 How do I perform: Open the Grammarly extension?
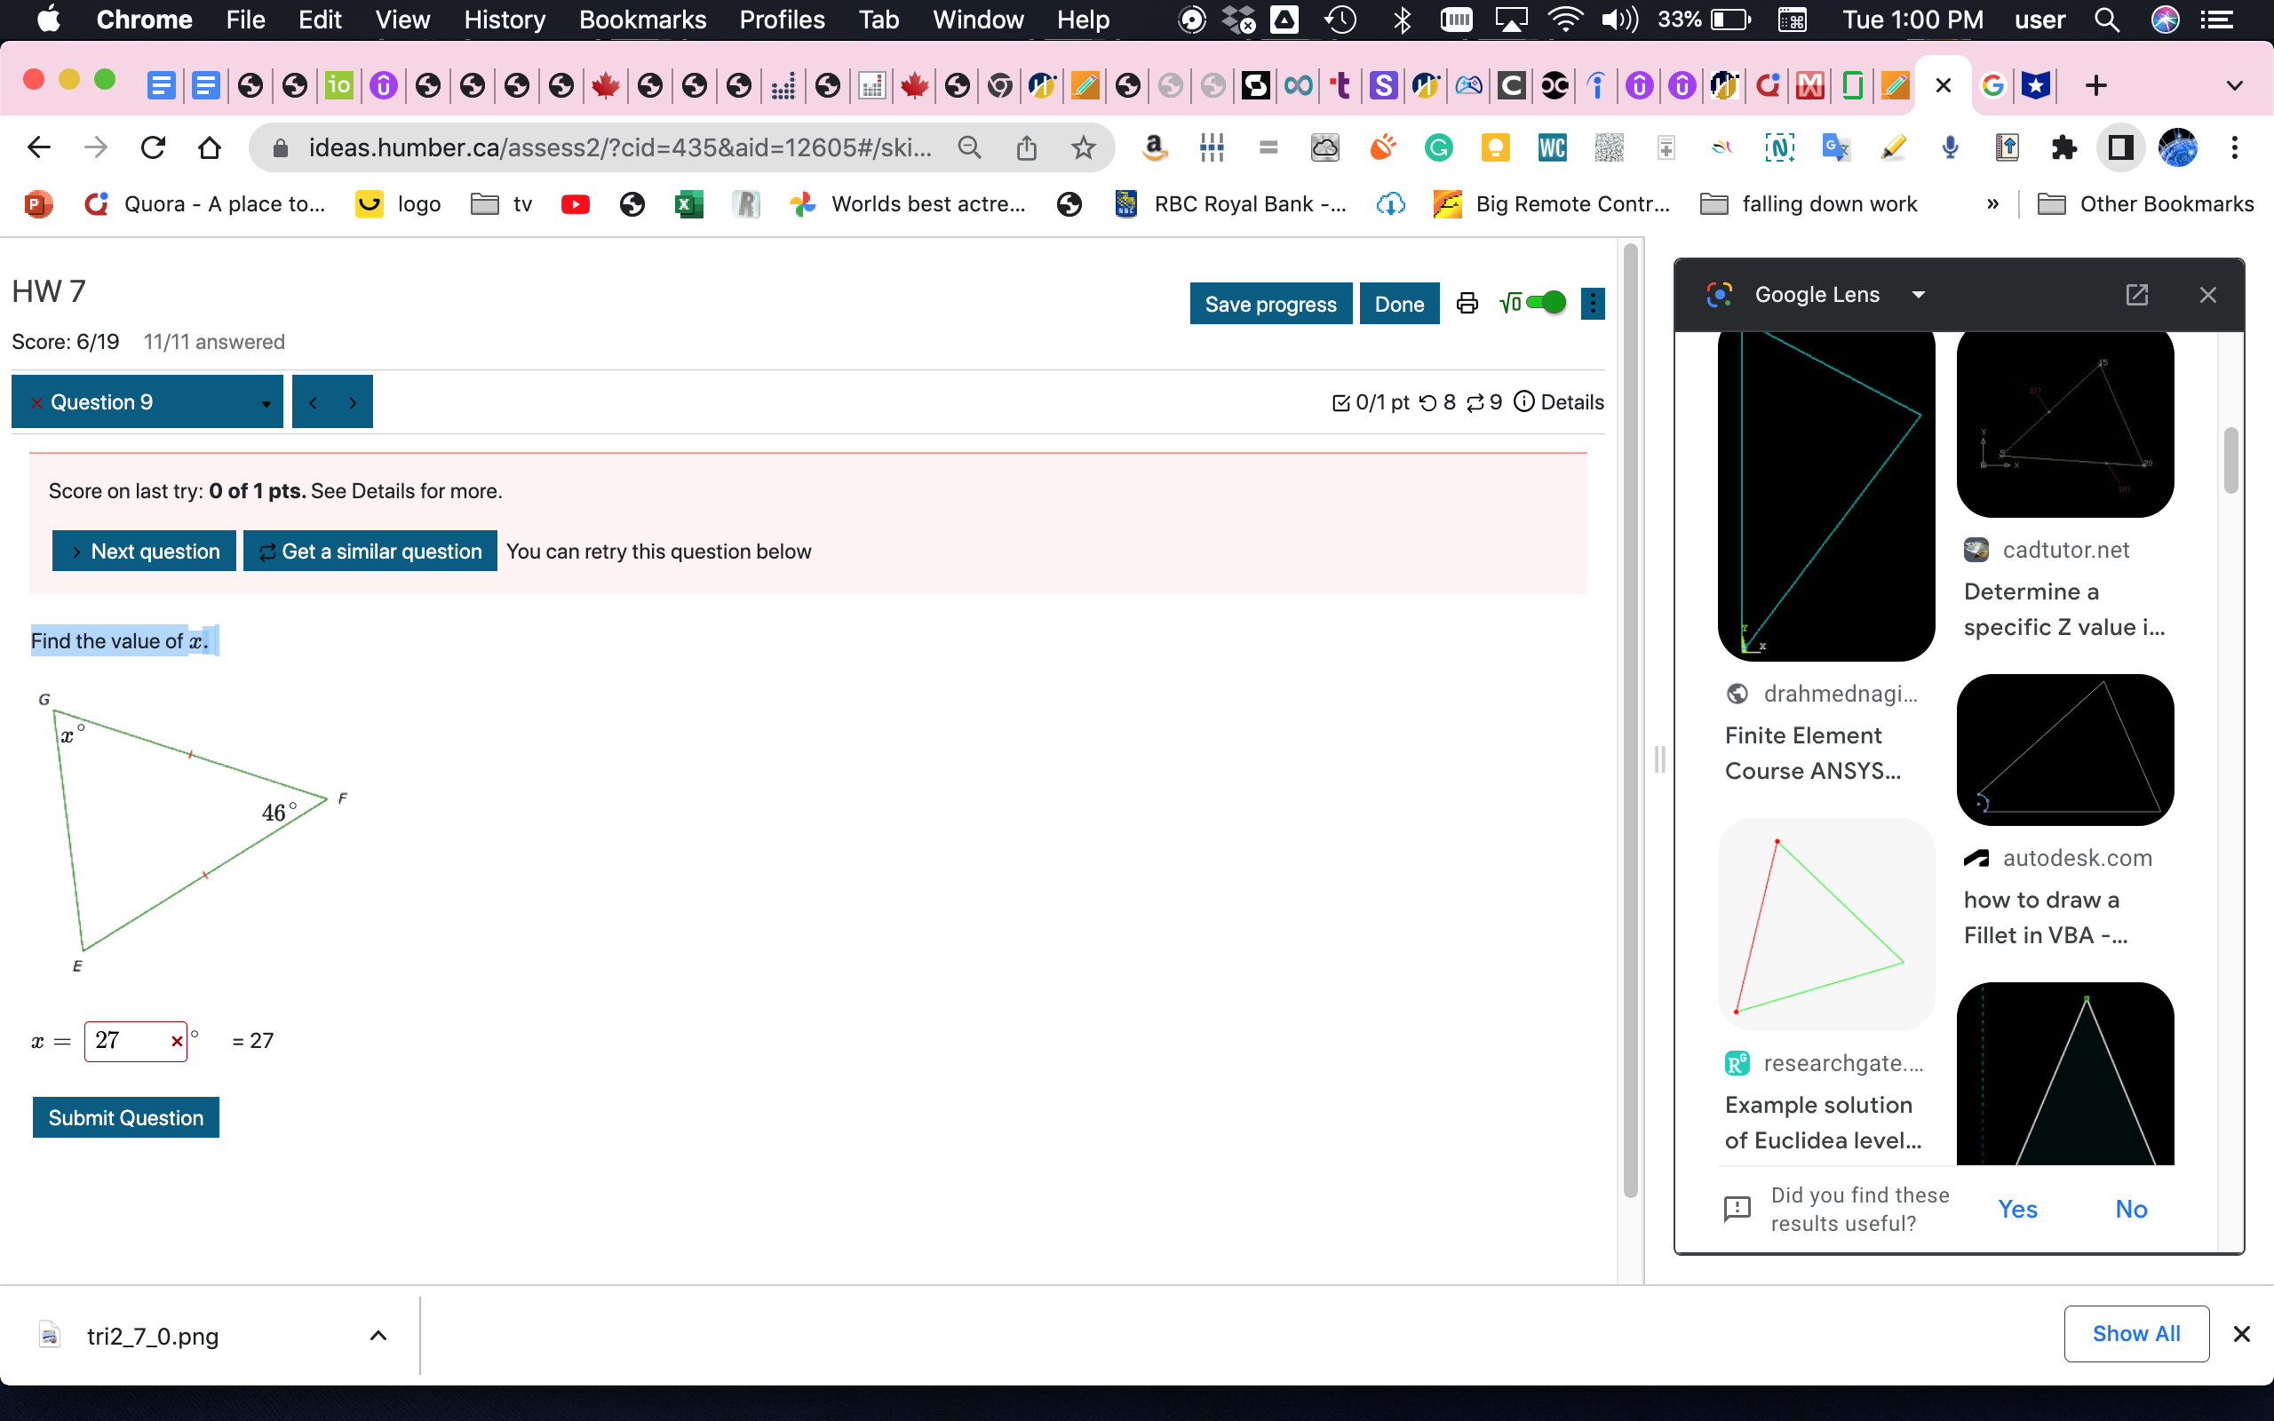[x=1439, y=147]
